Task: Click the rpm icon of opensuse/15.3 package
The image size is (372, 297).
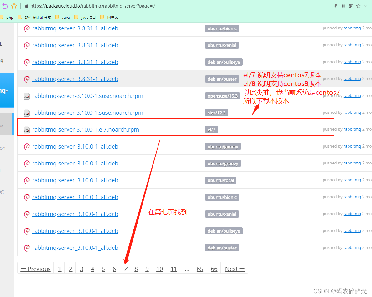Action: 27,96
